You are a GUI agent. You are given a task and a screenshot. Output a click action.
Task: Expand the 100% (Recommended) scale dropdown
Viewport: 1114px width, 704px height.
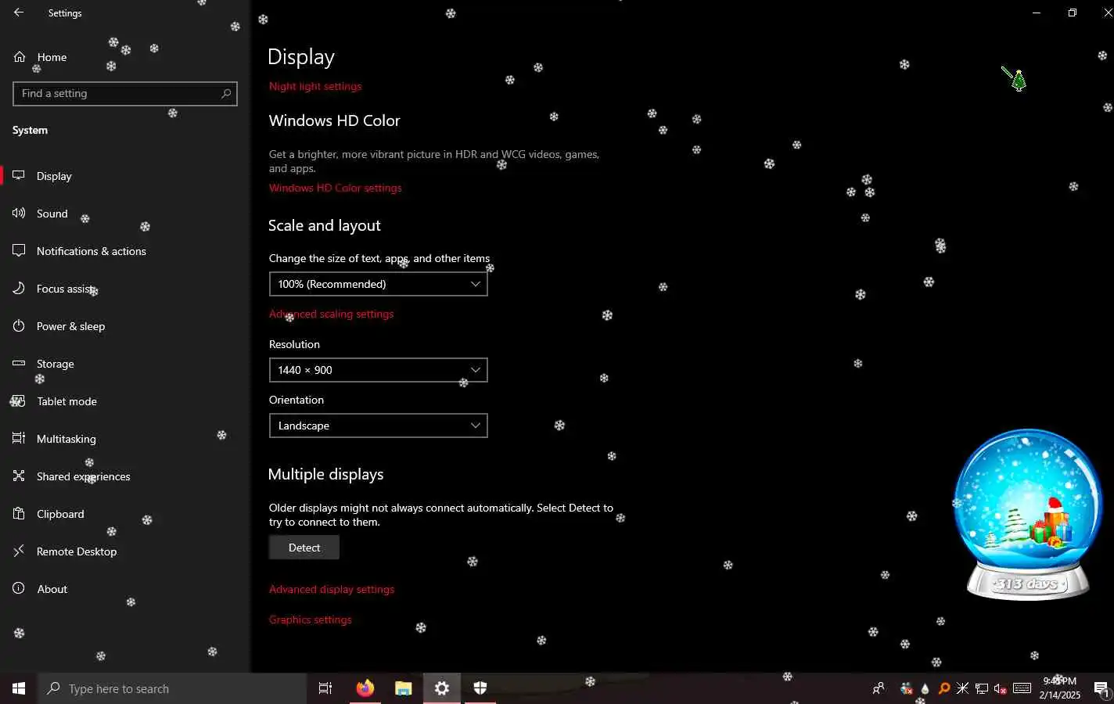click(379, 284)
